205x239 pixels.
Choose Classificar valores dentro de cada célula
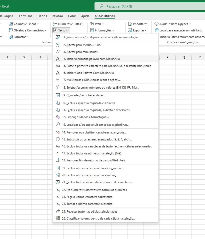pyautogui.click(x=105, y=219)
